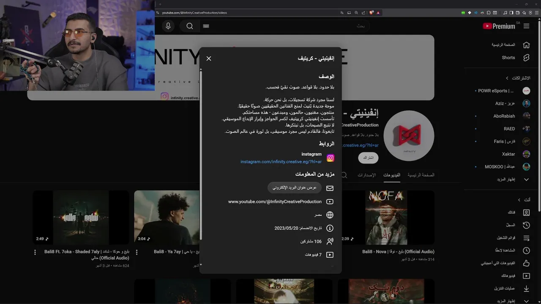The image size is (541, 304).
Task: Click the Bali8 - Nova video title
Action: [398, 252]
